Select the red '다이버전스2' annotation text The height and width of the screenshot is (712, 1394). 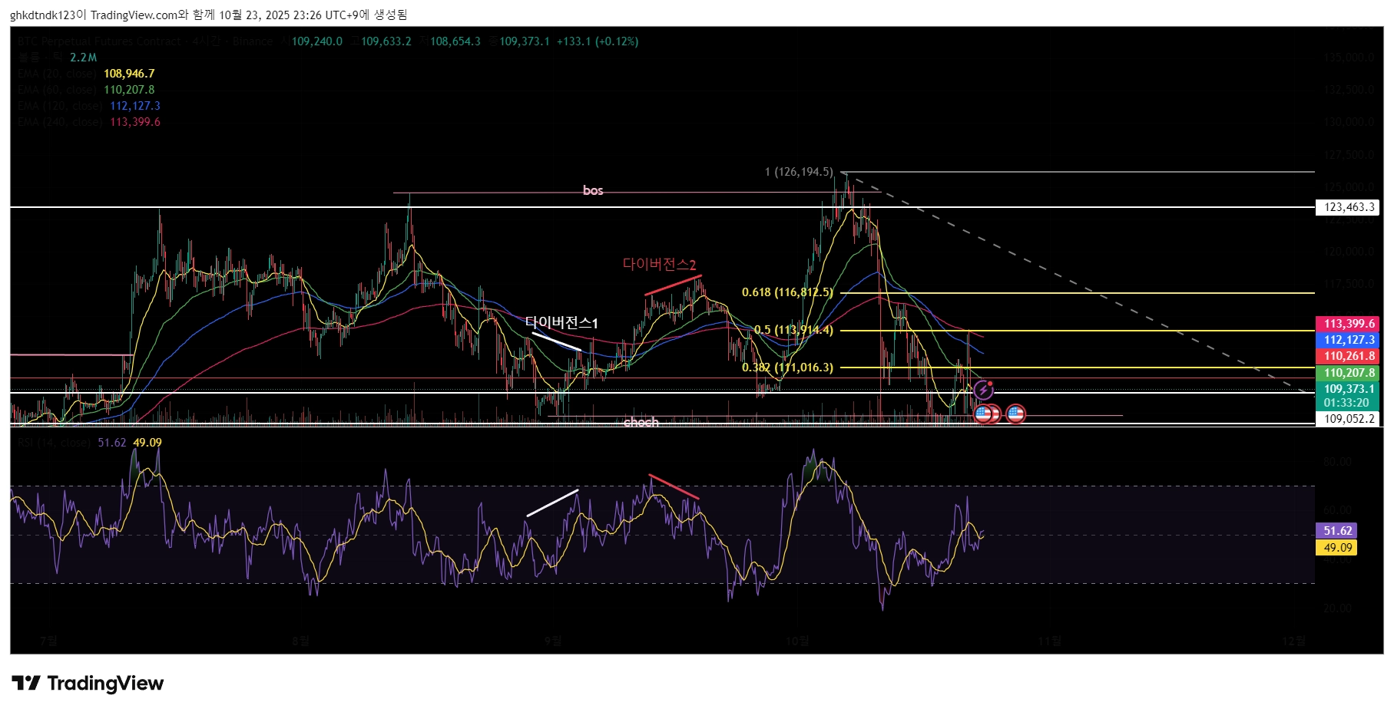(659, 265)
